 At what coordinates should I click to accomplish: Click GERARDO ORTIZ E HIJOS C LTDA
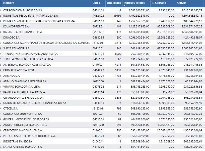(x=23, y=98)
